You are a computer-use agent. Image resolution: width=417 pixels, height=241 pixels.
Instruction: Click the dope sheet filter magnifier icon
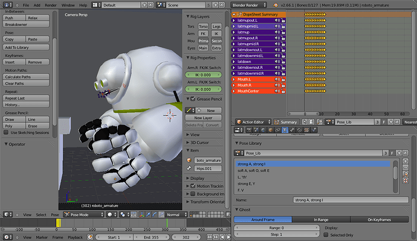320,122
